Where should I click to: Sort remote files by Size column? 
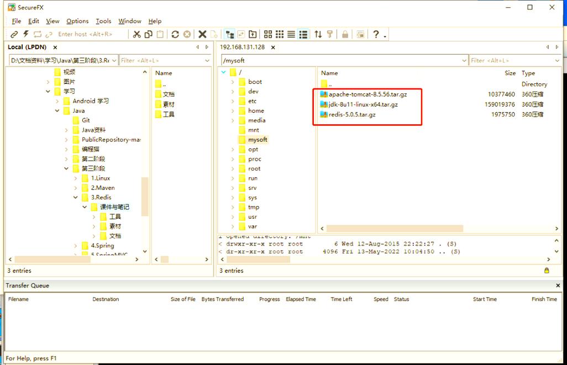[510, 73]
